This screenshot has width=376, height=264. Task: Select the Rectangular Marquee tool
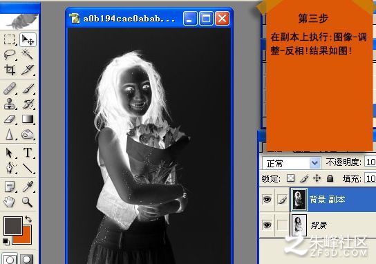tap(10, 39)
